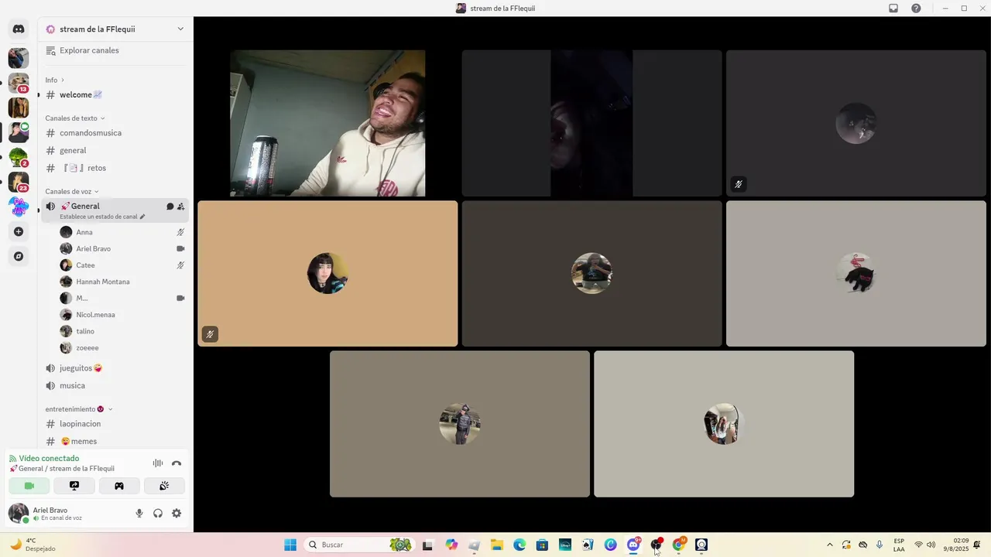Open the Wi-Fi network tray icon
Screen dimensions: 991x557
pos(918,545)
